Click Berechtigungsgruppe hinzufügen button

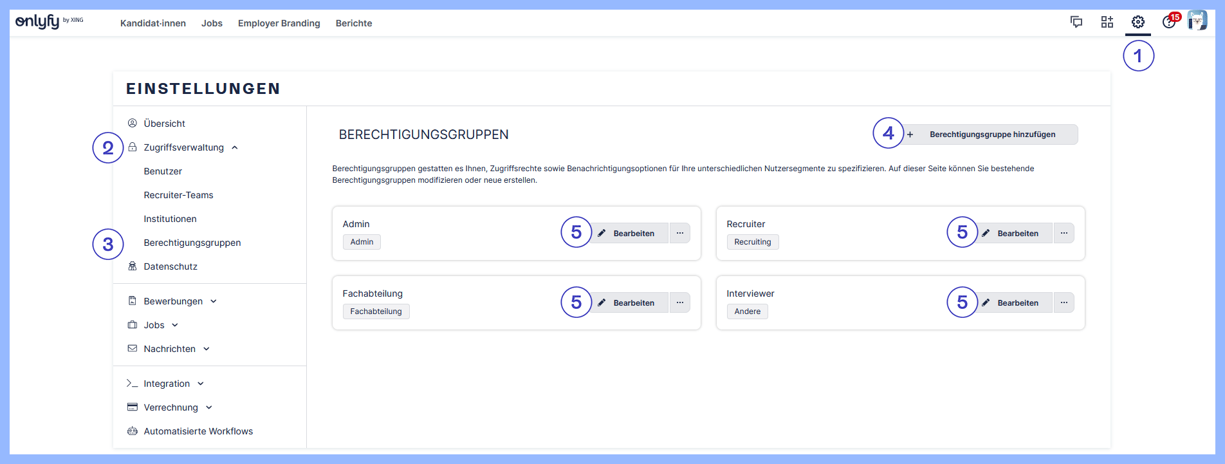pyautogui.click(x=991, y=135)
